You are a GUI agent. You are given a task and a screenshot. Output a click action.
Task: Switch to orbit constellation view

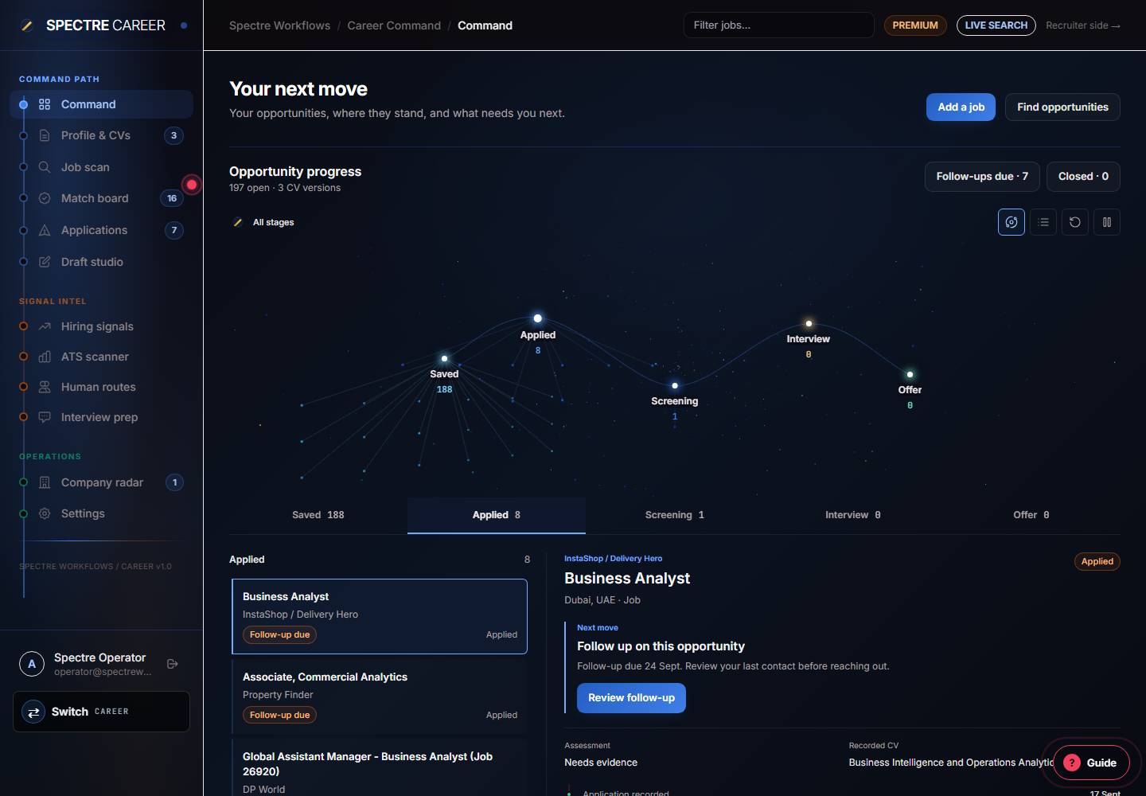pos(1012,222)
